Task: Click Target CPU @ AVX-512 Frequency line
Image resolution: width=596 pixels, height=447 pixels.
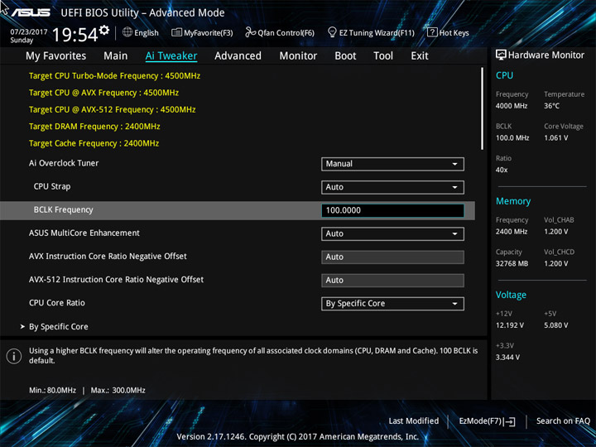Action: coord(112,109)
